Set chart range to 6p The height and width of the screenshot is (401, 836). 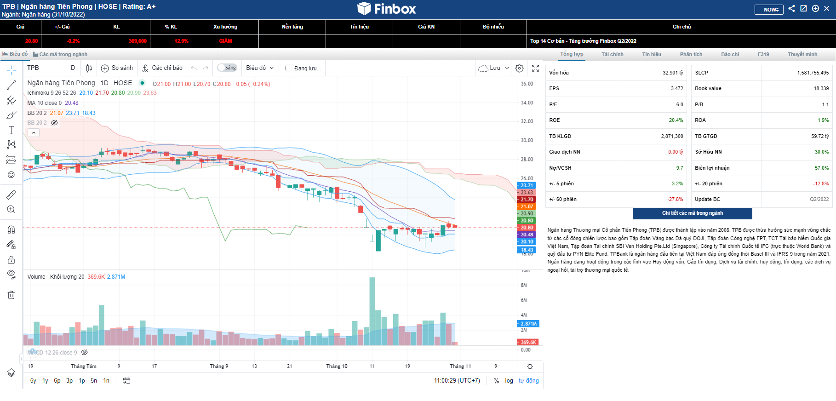click(57, 381)
